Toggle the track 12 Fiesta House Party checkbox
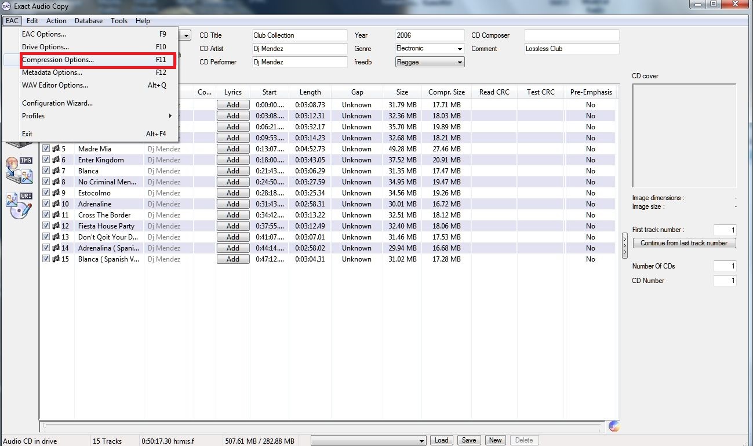 46,226
